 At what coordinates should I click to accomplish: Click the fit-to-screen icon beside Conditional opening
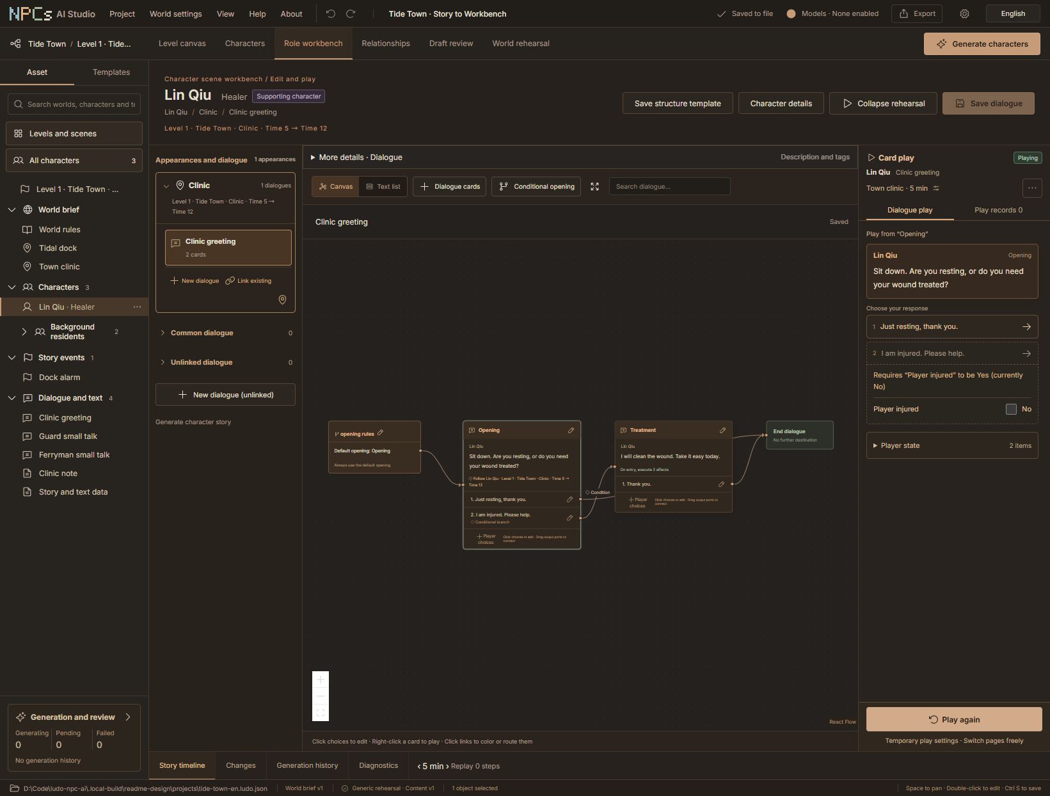click(x=594, y=186)
